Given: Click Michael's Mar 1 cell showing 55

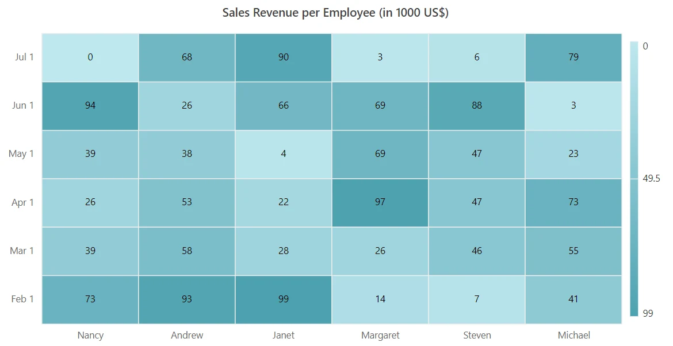Looking at the screenshot, I should [573, 251].
